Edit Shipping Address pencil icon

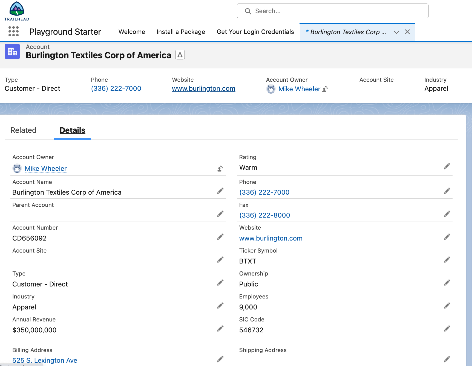coord(447,359)
